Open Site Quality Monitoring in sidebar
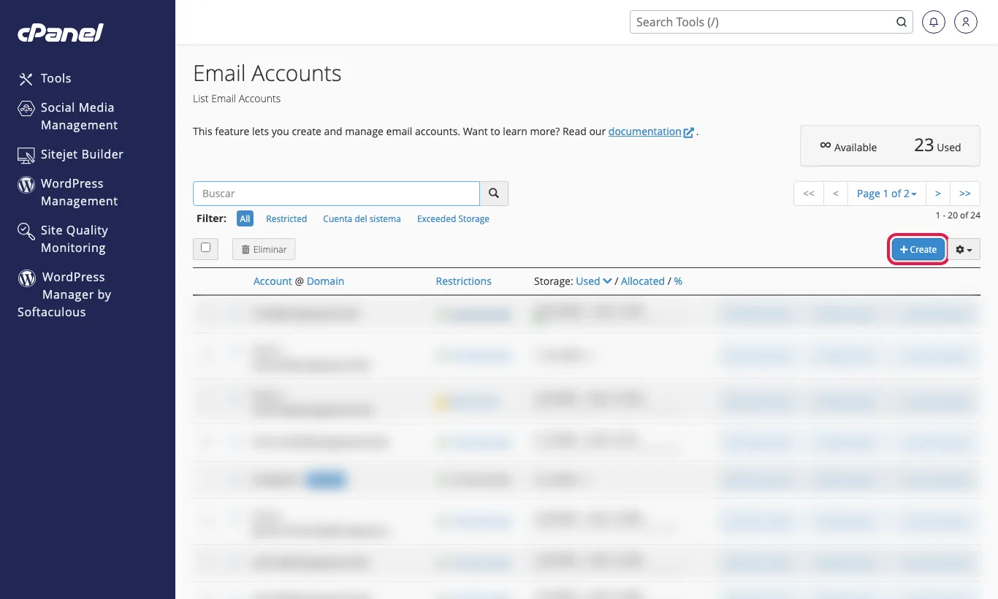Viewport: 998px width, 599px height. coord(74,239)
